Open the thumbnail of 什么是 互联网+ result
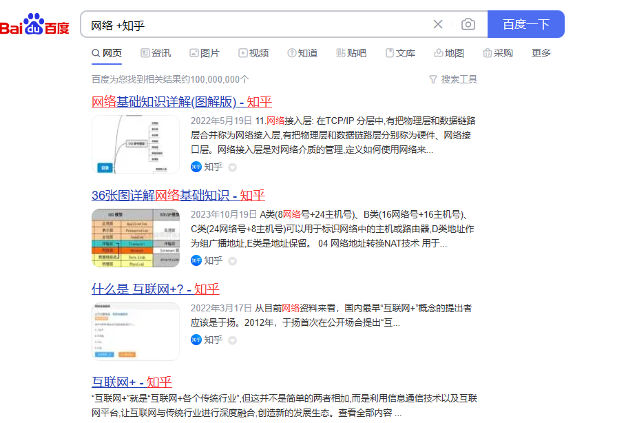626x423 pixels. pyautogui.click(x=136, y=331)
